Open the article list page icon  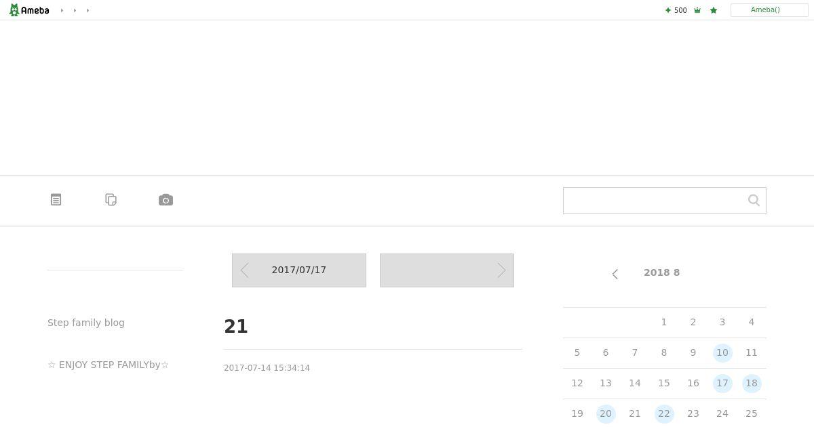point(56,200)
